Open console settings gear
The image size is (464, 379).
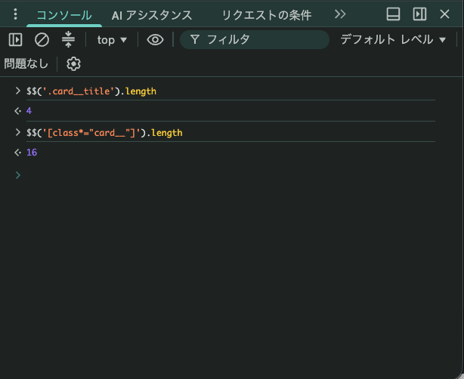click(73, 64)
